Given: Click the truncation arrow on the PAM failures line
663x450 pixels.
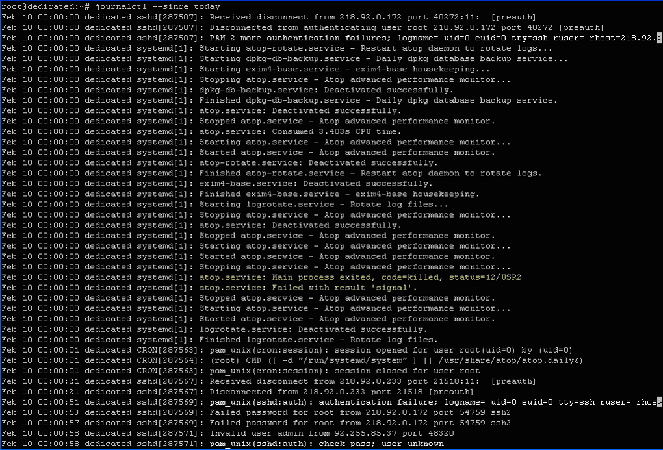Looking at the screenshot, I should [x=660, y=38].
